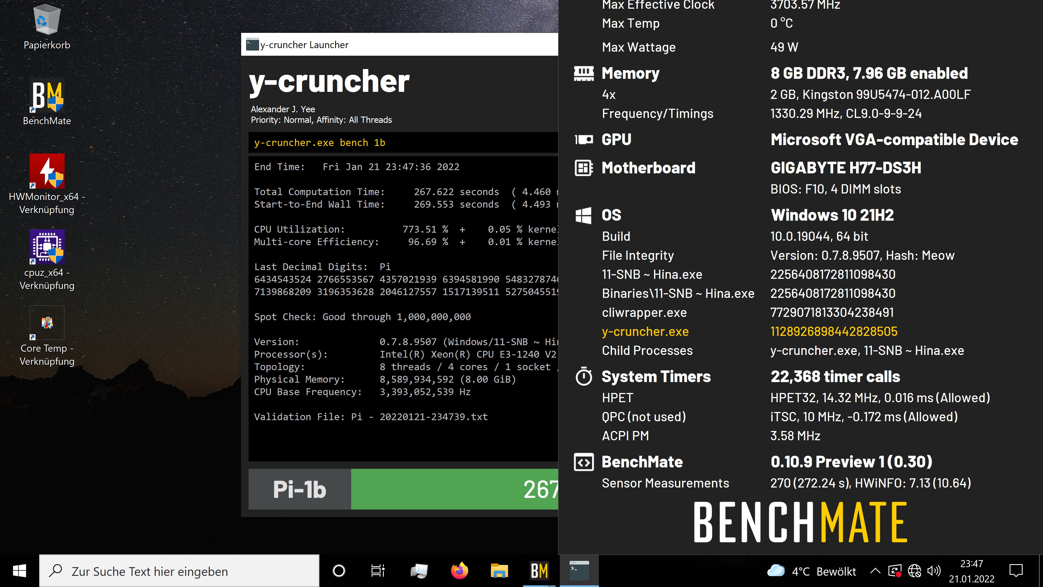Screen dimensions: 1043x587
Task: Click the HPET32 timer details value
Action: point(880,398)
